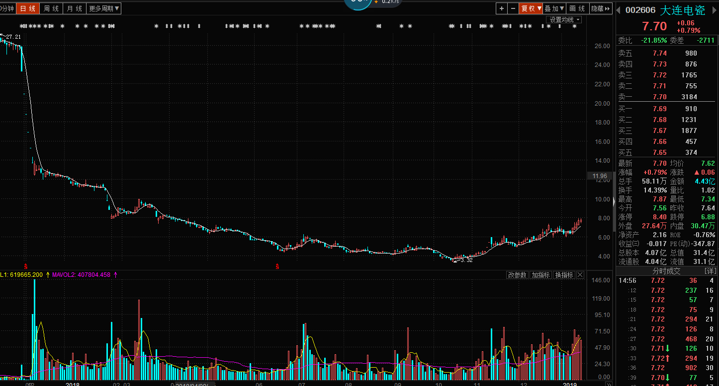Click 改参数 to edit indicator parameters
The image size is (719, 386).
tap(517, 275)
